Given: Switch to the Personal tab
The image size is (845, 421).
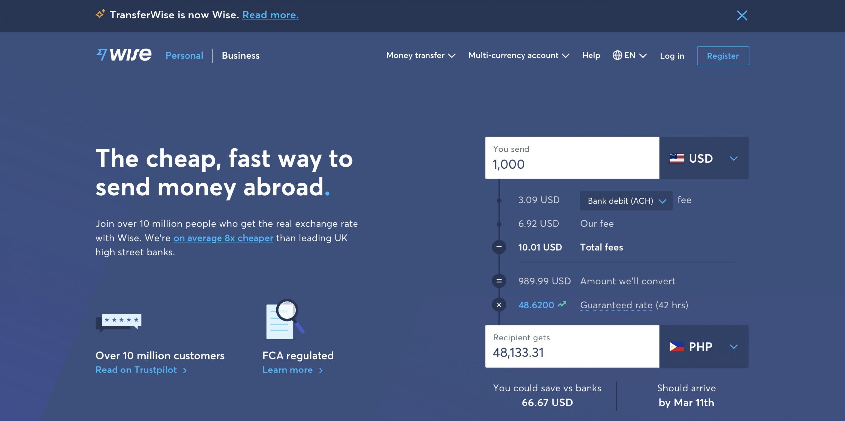Looking at the screenshot, I should click(x=183, y=55).
